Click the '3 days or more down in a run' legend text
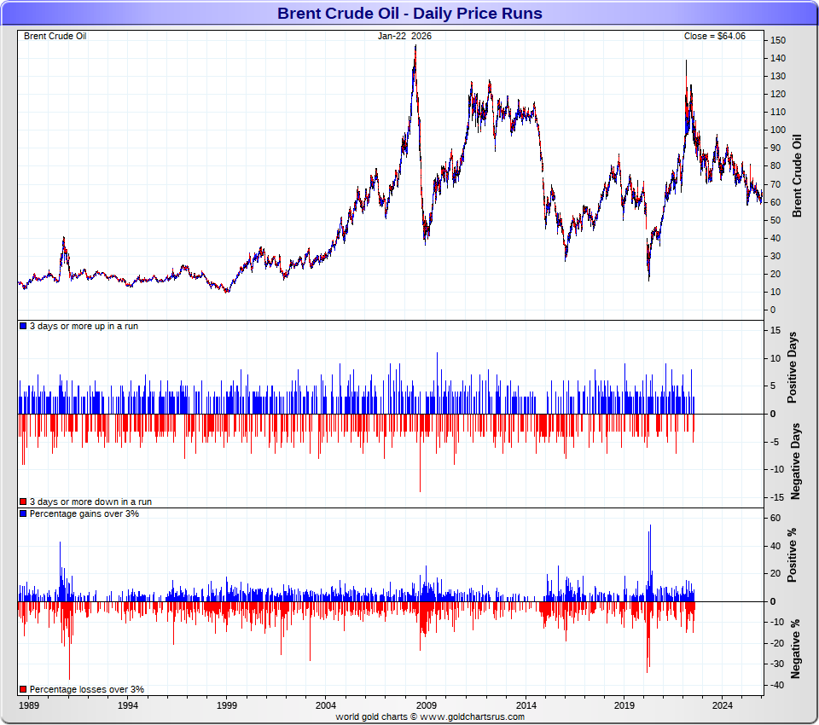 [90, 502]
